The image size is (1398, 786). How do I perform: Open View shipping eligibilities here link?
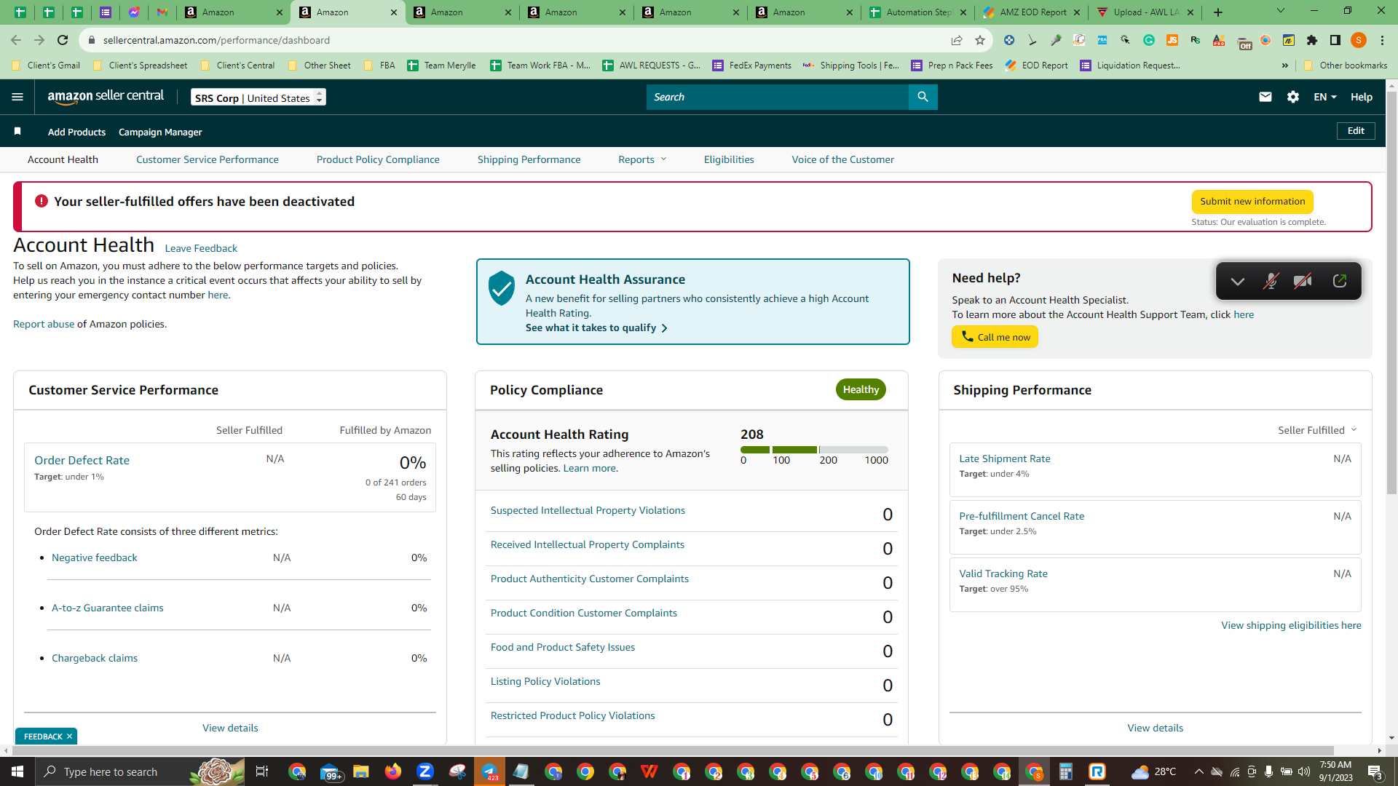click(x=1291, y=625)
